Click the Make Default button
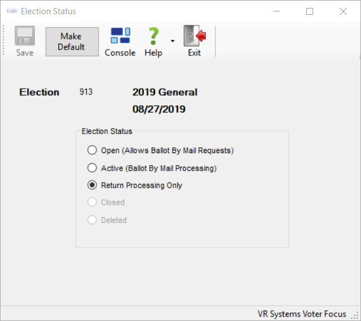 72,42
